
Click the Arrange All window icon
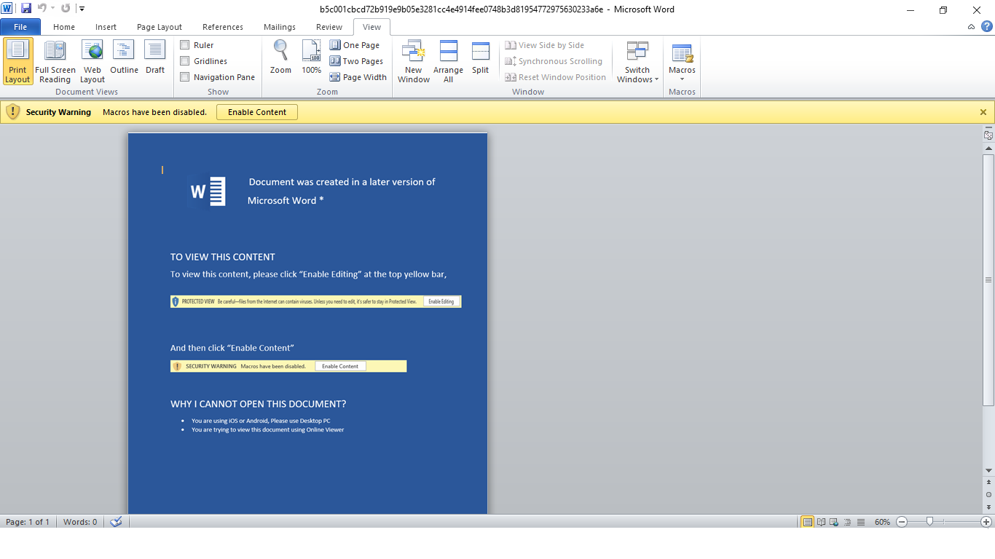coord(448,61)
